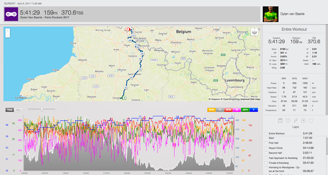This screenshot has height=175, width=328.
Task: Click the Belgium label on the map
Action: (x=184, y=32)
